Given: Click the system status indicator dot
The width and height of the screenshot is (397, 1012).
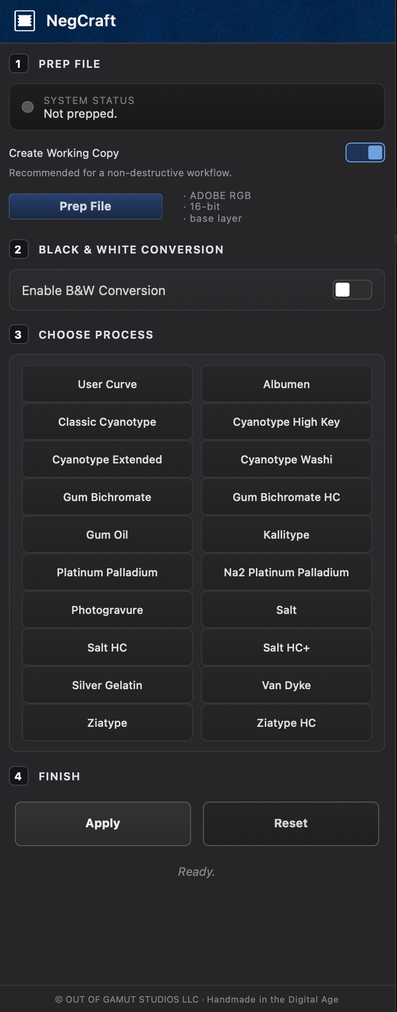Looking at the screenshot, I should click(x=28, y=107).
